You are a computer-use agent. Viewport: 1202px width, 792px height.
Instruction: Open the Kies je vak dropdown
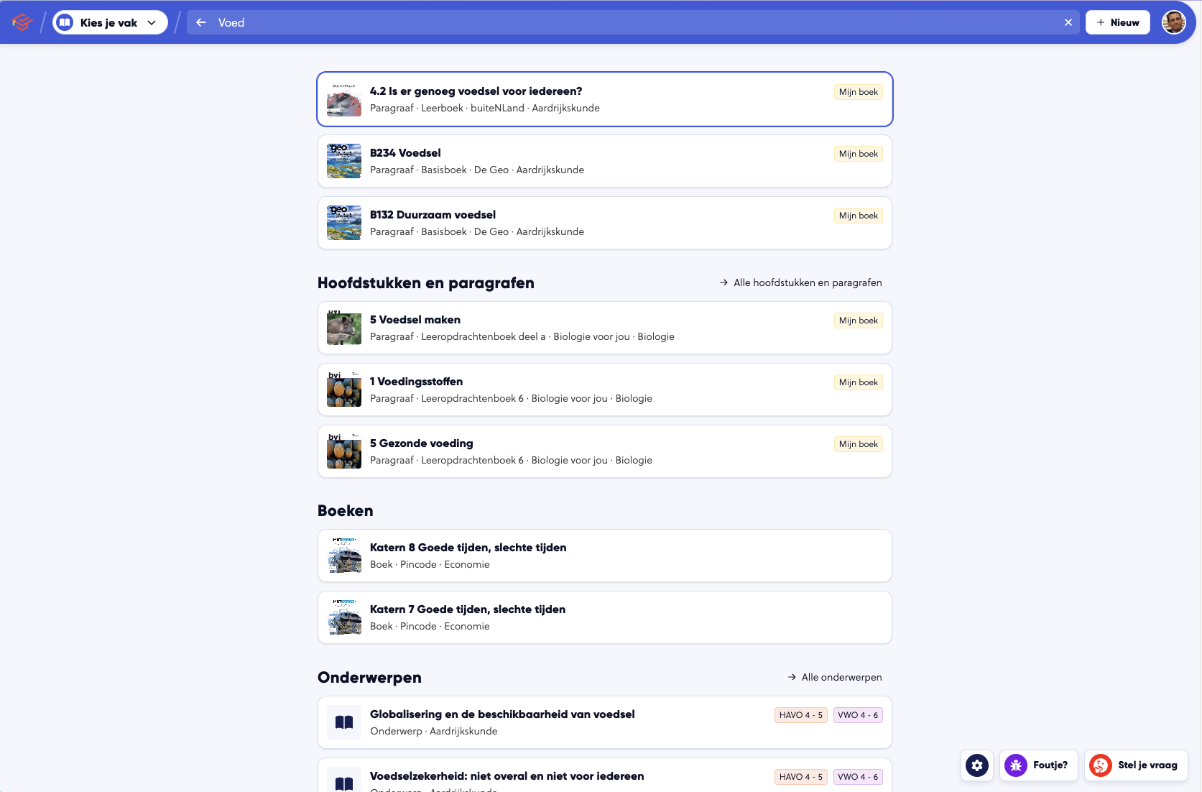[x=109, y=22]
